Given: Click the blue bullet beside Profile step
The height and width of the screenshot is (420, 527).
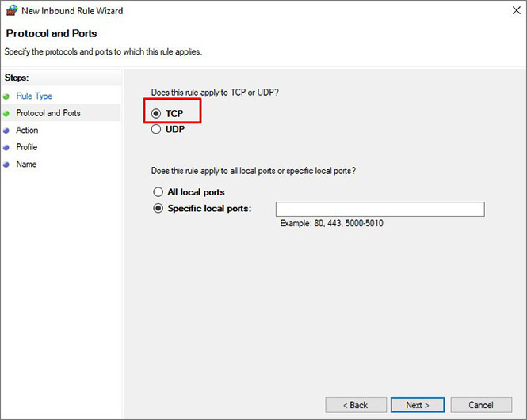Looking at the screenshot, I should (6, 147).
